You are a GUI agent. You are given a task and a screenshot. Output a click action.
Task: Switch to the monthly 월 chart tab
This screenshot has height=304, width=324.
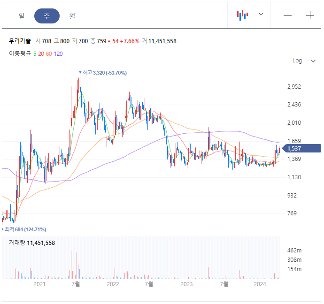click(x=72, y=16)
